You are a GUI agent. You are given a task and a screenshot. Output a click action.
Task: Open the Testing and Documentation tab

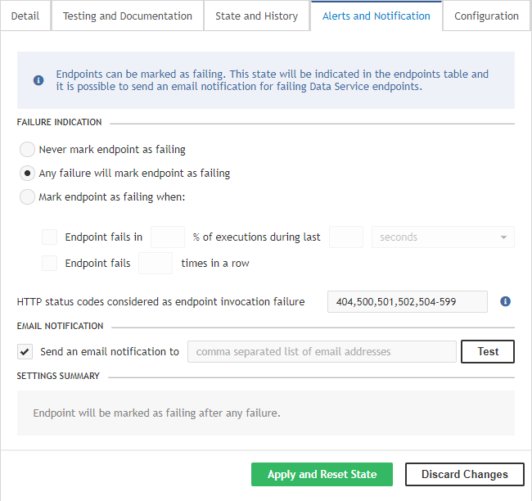coord(128,16)
